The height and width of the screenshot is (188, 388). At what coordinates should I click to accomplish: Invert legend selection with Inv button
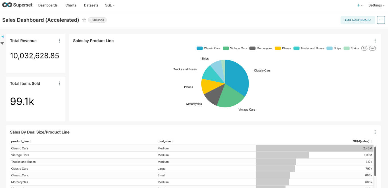(x=372, y=48)
